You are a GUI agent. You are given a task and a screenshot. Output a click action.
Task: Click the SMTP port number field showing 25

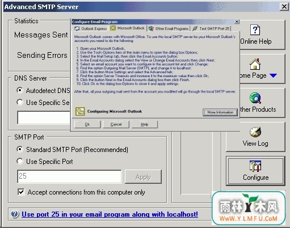[69, 176]
